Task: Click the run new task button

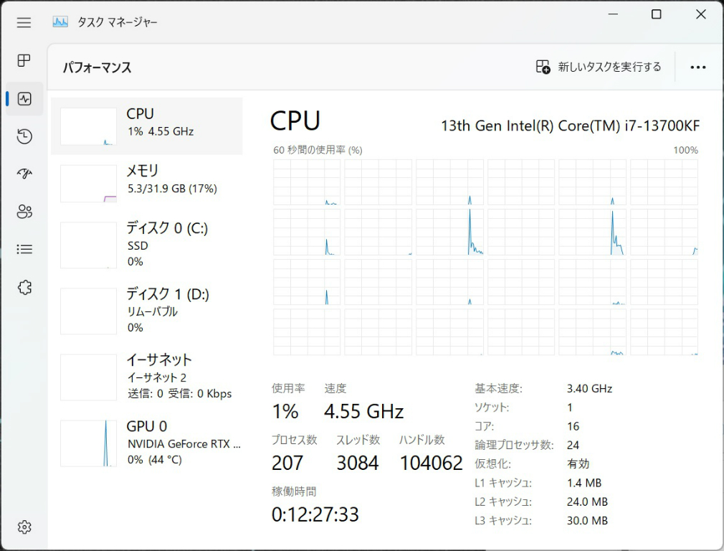Action: [599, 67]
